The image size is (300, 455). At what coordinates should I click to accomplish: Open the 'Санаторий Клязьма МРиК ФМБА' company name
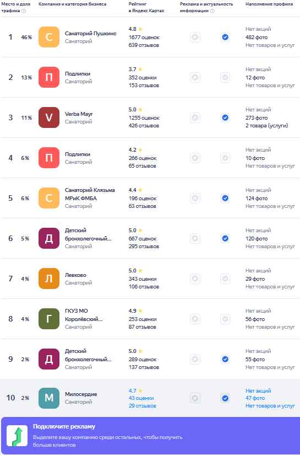(90, 194)
